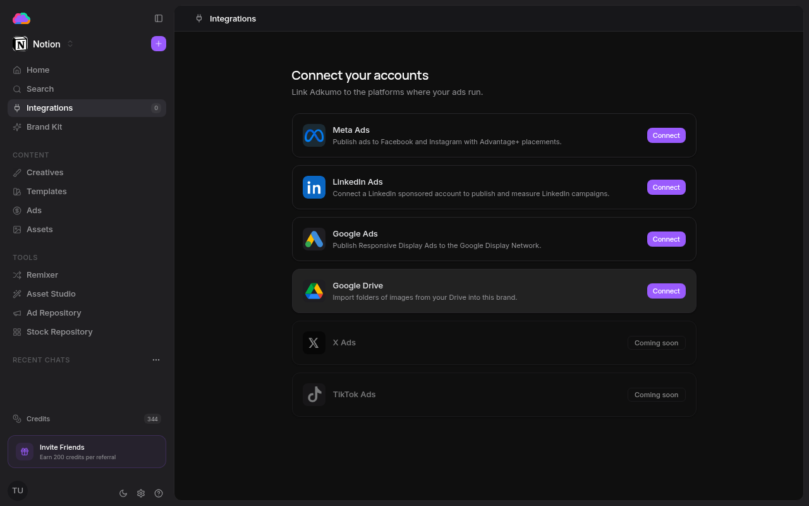
Task: Click the Assets image icon
Action: tap(17, 230)
